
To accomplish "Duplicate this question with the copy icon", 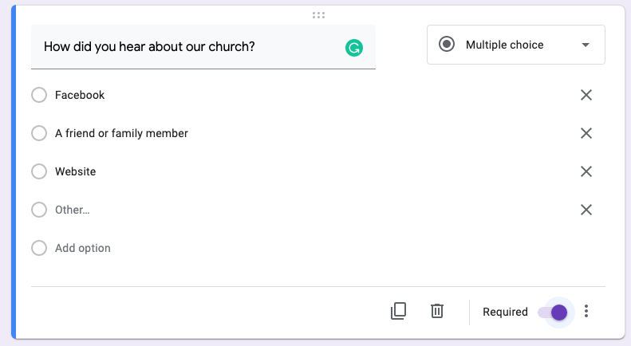I will [398, 311].
